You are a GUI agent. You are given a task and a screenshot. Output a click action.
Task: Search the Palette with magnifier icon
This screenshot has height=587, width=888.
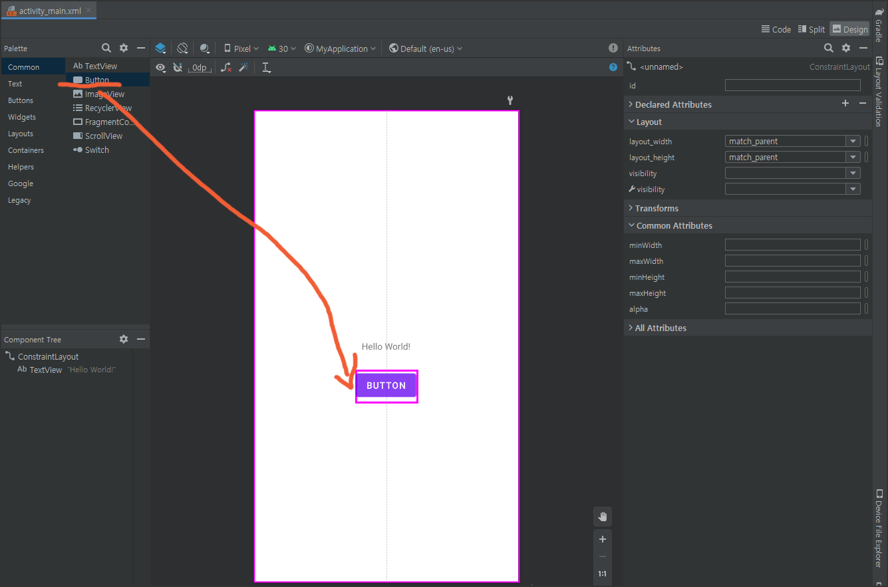click(106, 48)
